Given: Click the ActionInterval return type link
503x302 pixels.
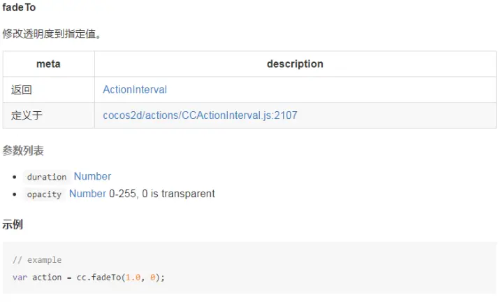Looking at the screenshot, I should [x=135, y=89].
